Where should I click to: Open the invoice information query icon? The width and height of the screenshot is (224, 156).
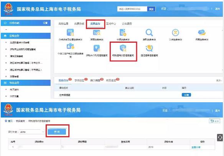pyautogui.click(x=97, y=32)
